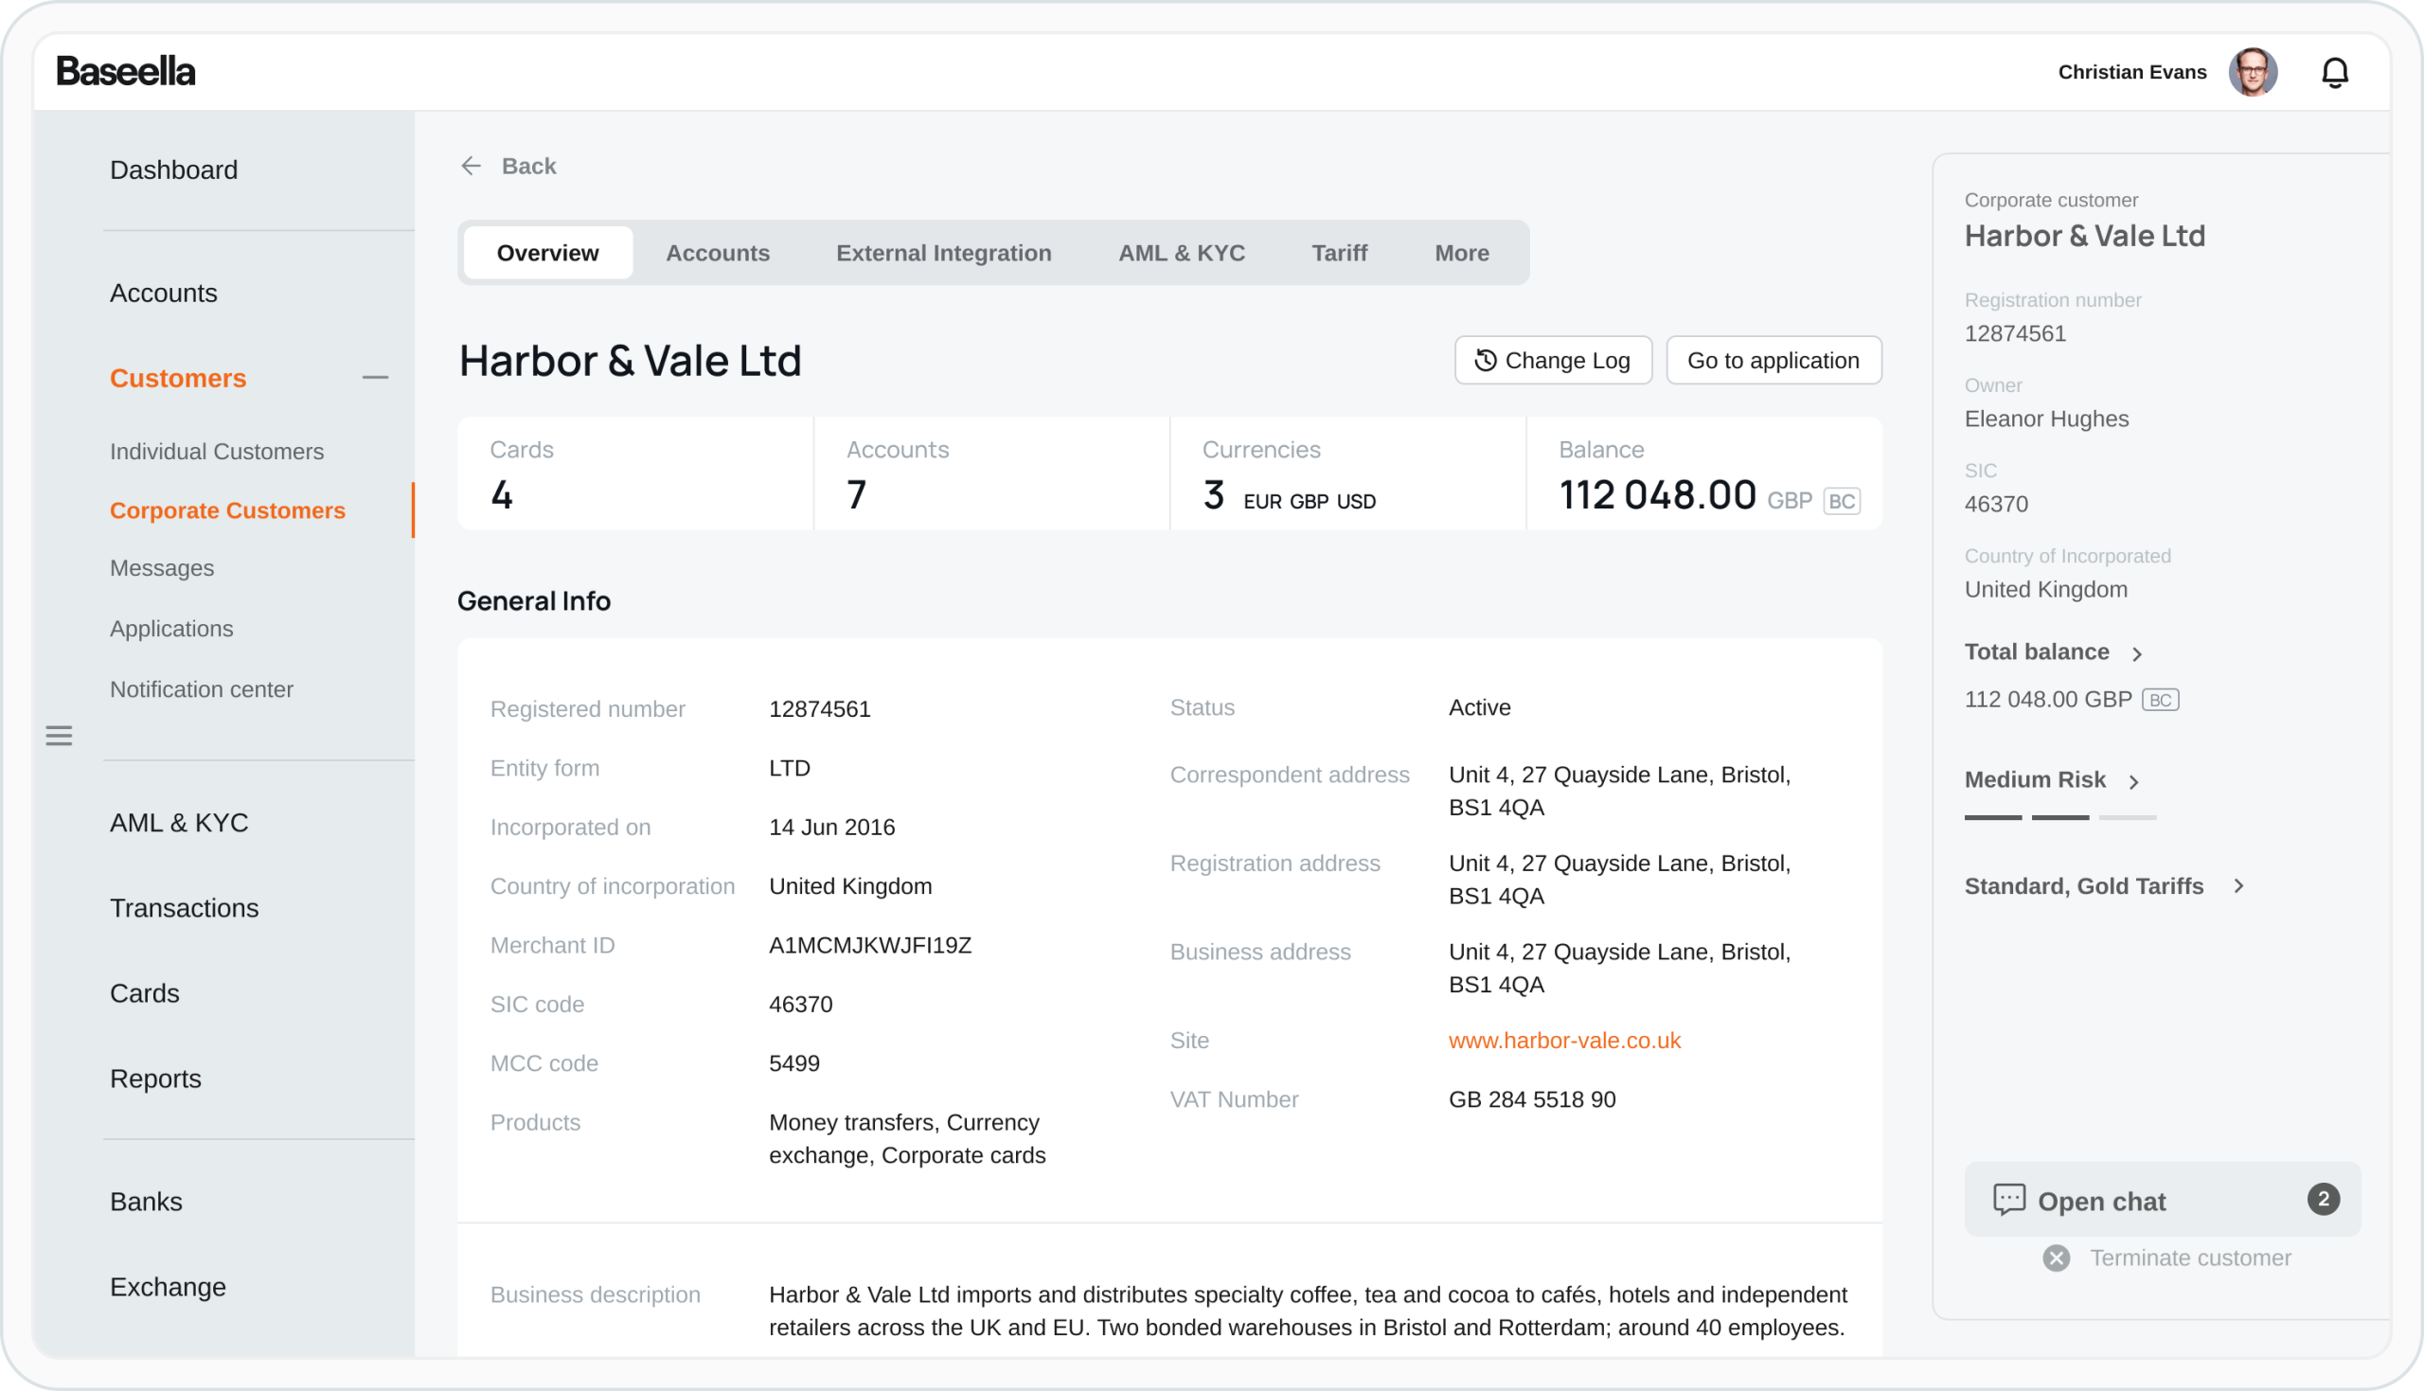Click the Entity form value LTD
The image size is (2424, 1391).
point(790,768)
